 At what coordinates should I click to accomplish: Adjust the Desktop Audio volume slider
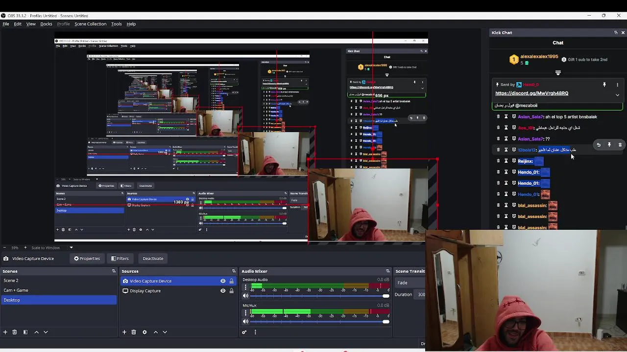(x=320, y=296)
